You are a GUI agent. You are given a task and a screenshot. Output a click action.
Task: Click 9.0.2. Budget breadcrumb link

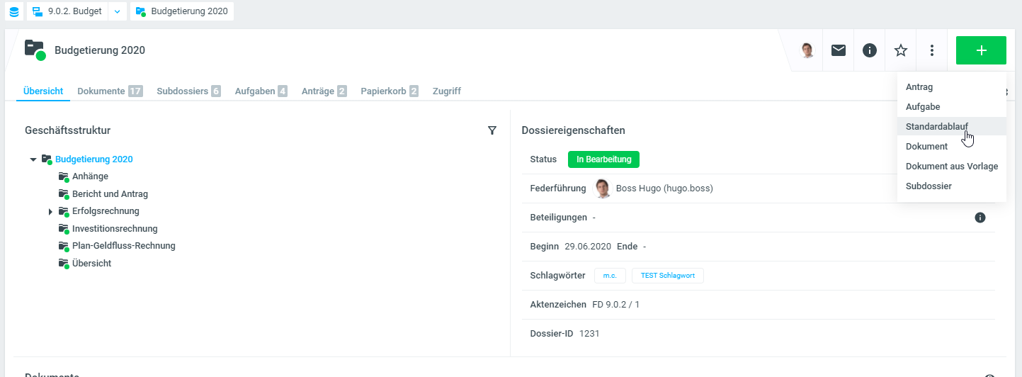click(x=74, y=11)
